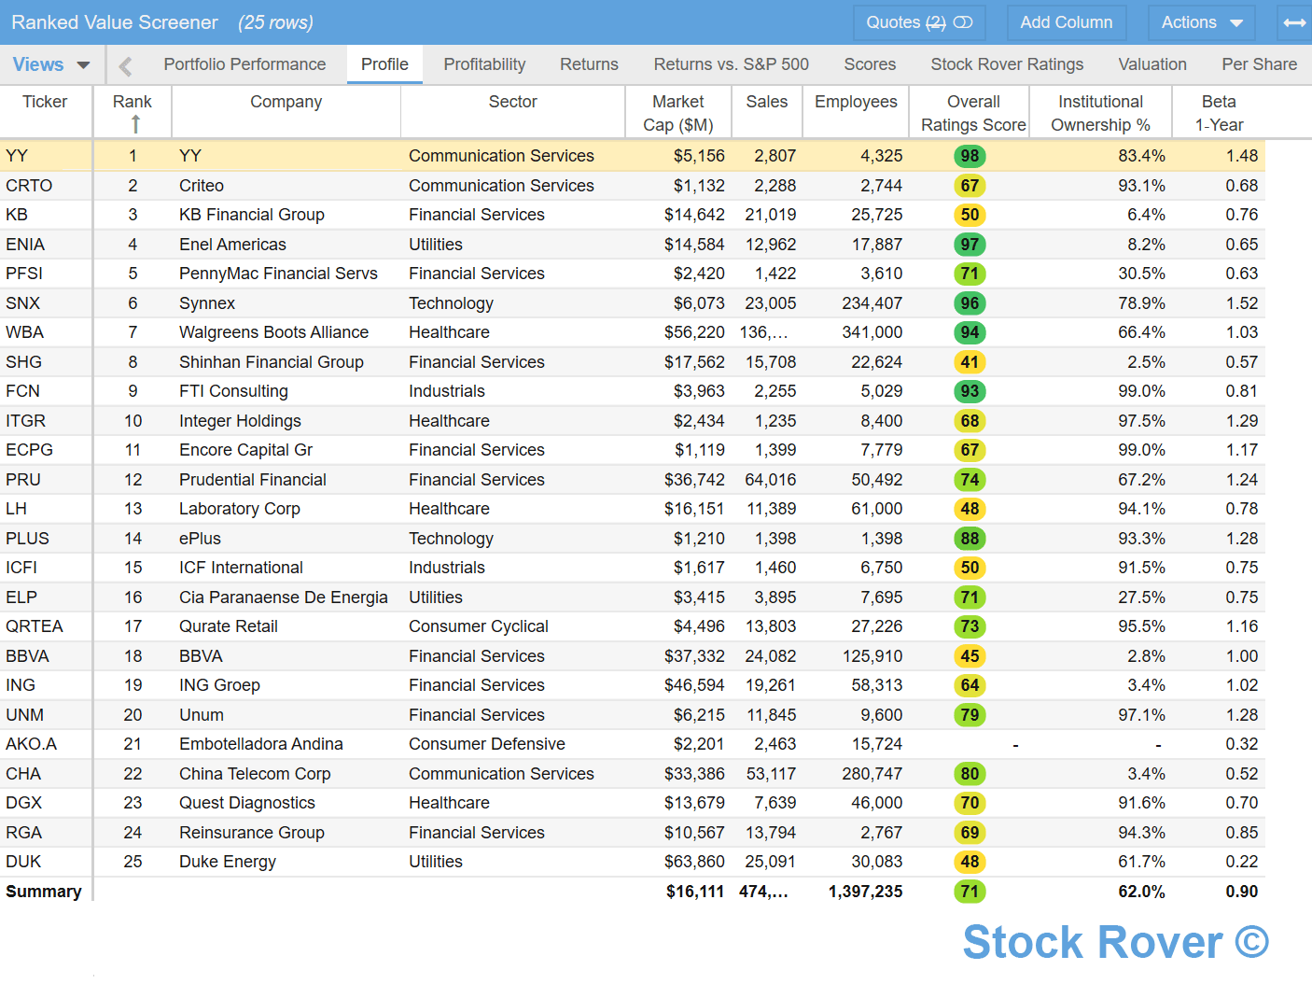
Task: Switch to the Profitability tab
Action: pos(484,64)
